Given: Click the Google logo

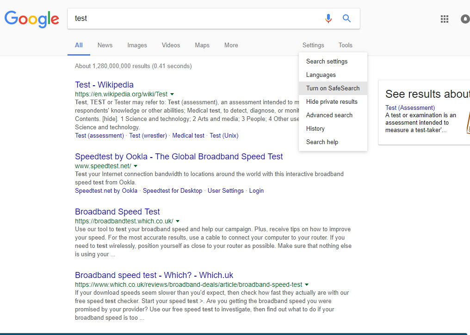Looking at the screenshot, I should pyautogui.click(x=32, y=19).
